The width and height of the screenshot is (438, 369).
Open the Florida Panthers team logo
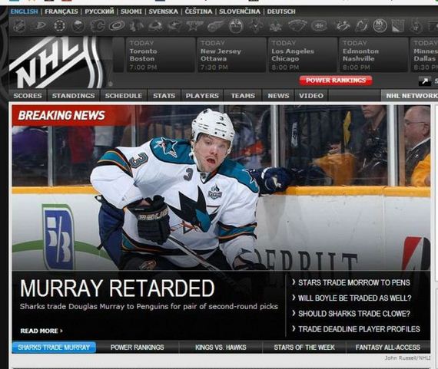coord(257,26)
